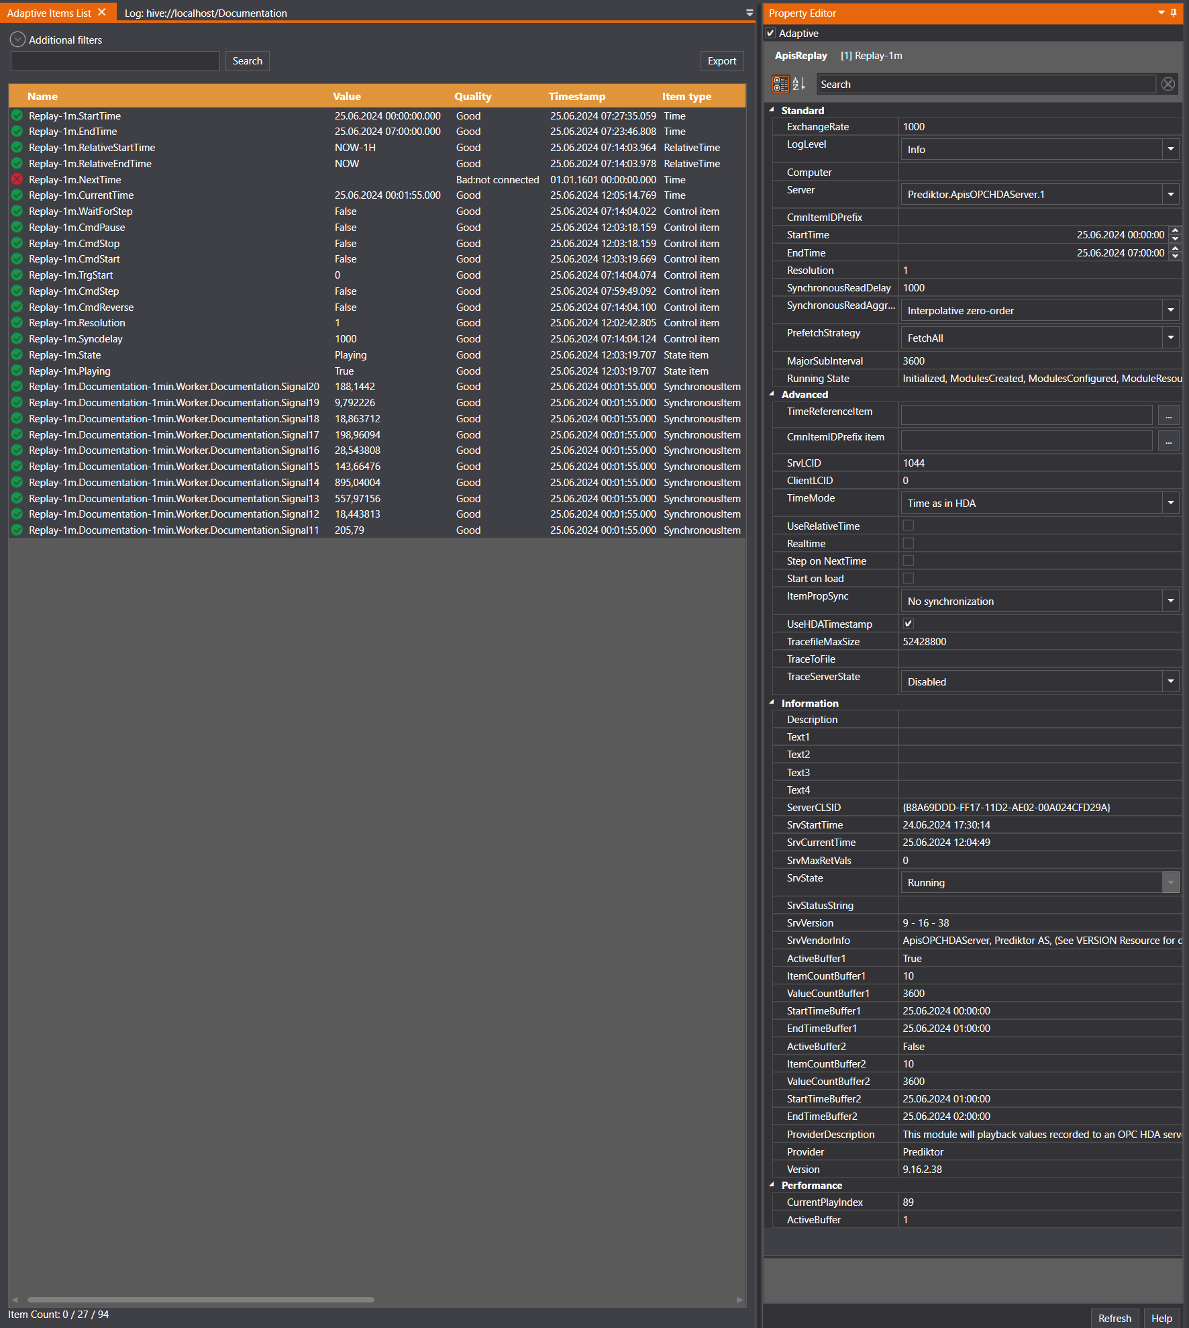Pin the Property Editor panel
Viewport: 1189px width, 1328px height.
[1174, 13]
